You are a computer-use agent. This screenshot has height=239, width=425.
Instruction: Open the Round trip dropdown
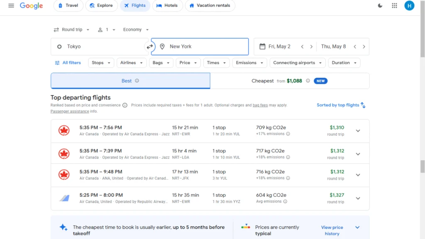click(x=71, y=29)
